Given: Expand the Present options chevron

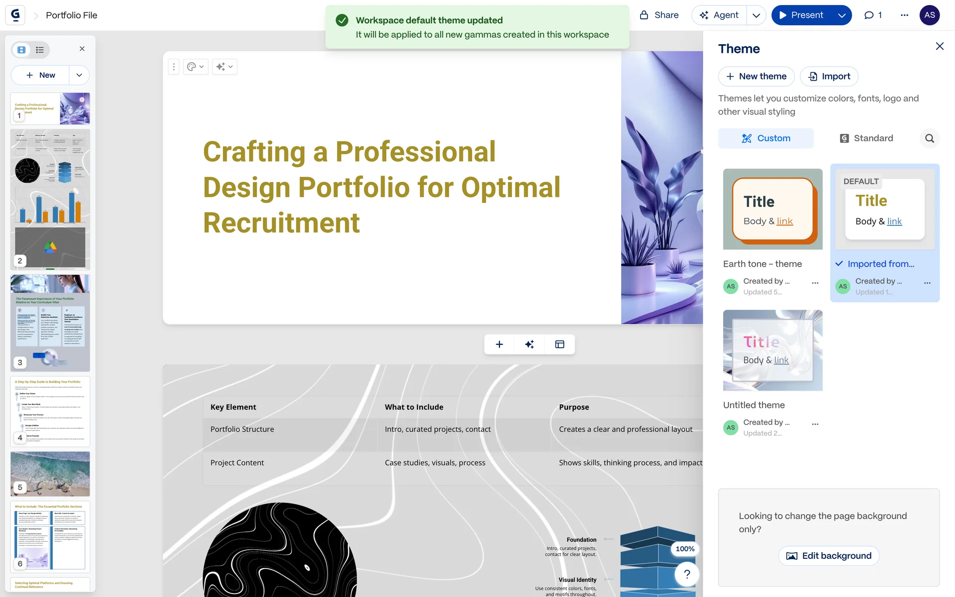Looking at the screenshot, I should pyautogui.click(x=842, y=15).
